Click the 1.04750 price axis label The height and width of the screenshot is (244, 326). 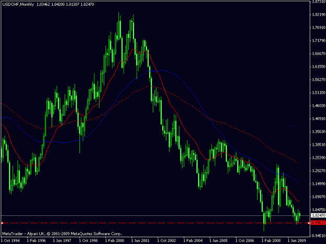click(x=319, y=210)
